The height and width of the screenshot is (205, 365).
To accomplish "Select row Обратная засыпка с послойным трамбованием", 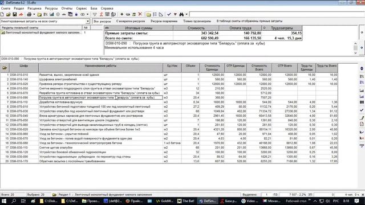I will (169, 161).
